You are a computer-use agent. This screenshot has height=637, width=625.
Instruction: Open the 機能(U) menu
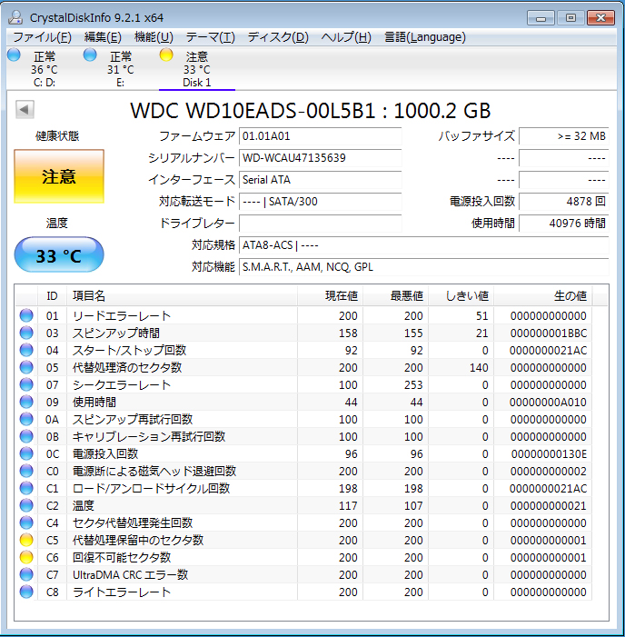154,37
